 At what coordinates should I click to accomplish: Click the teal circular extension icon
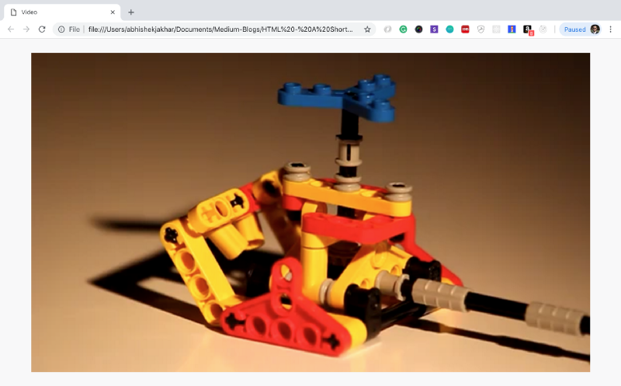click(449, 30)
